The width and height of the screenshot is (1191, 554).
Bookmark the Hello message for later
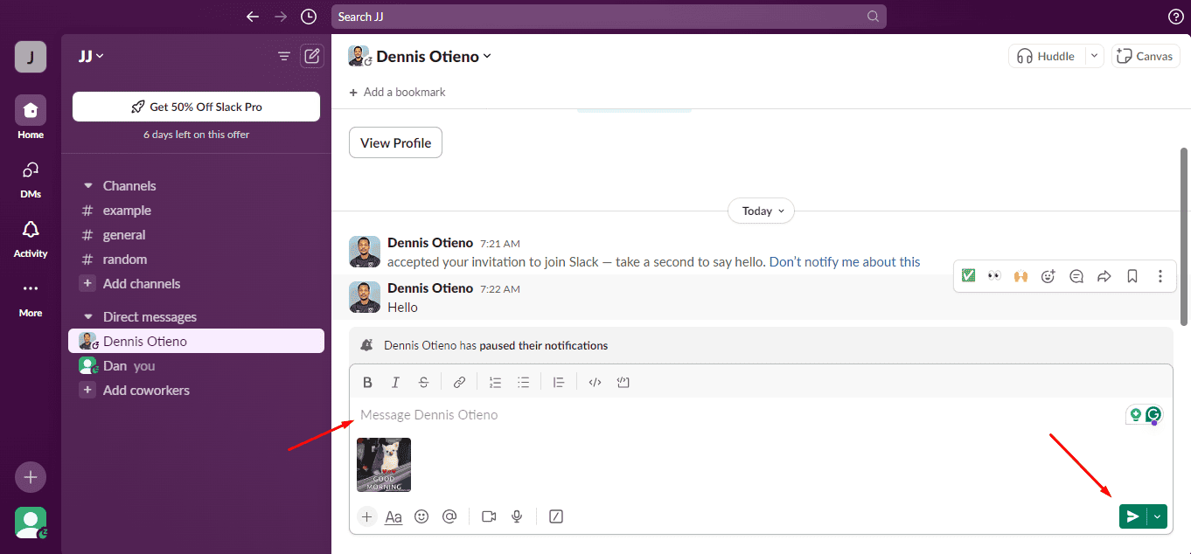1132,276
